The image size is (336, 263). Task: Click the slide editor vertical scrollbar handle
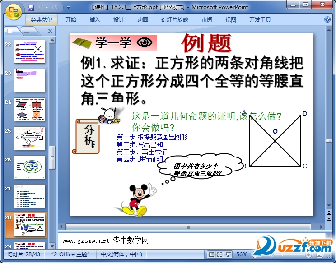pos(329,141)
